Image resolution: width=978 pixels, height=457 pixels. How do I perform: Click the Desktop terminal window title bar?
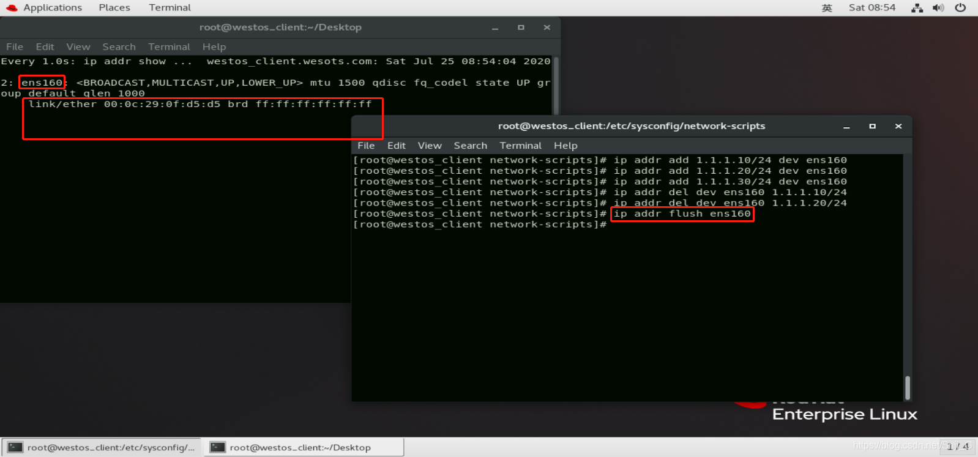coord(280,28)
